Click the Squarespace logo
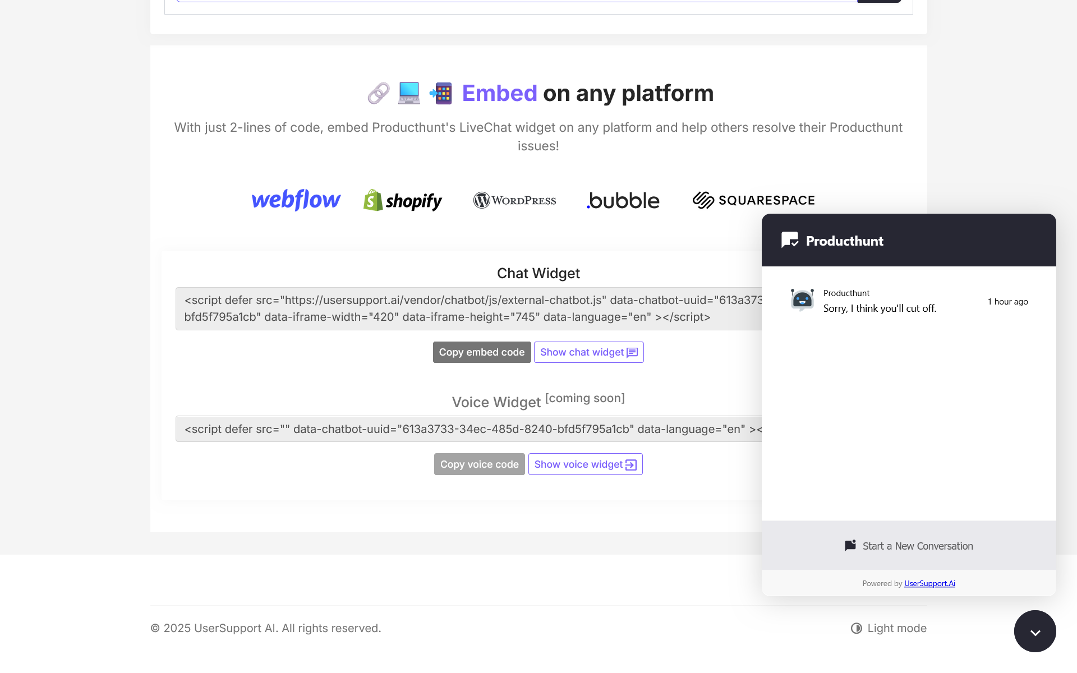 tap(753, 200)
